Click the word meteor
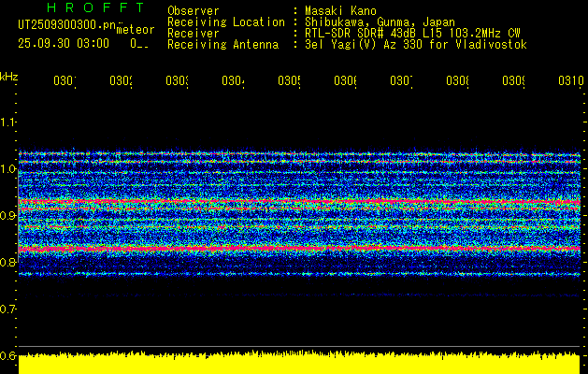 point(135,30)
